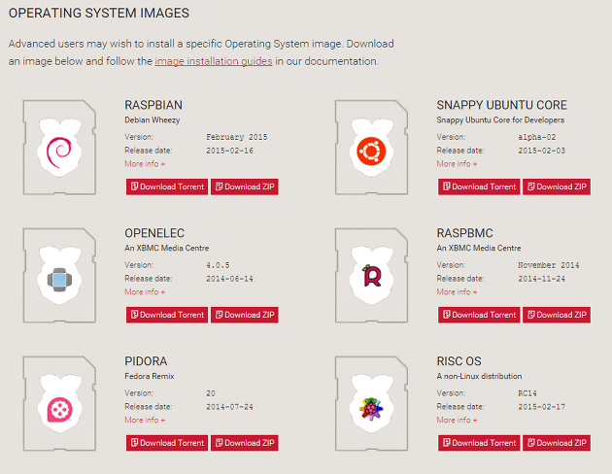
Task: Expand More info for Raspbian
Action: (145, 164)
